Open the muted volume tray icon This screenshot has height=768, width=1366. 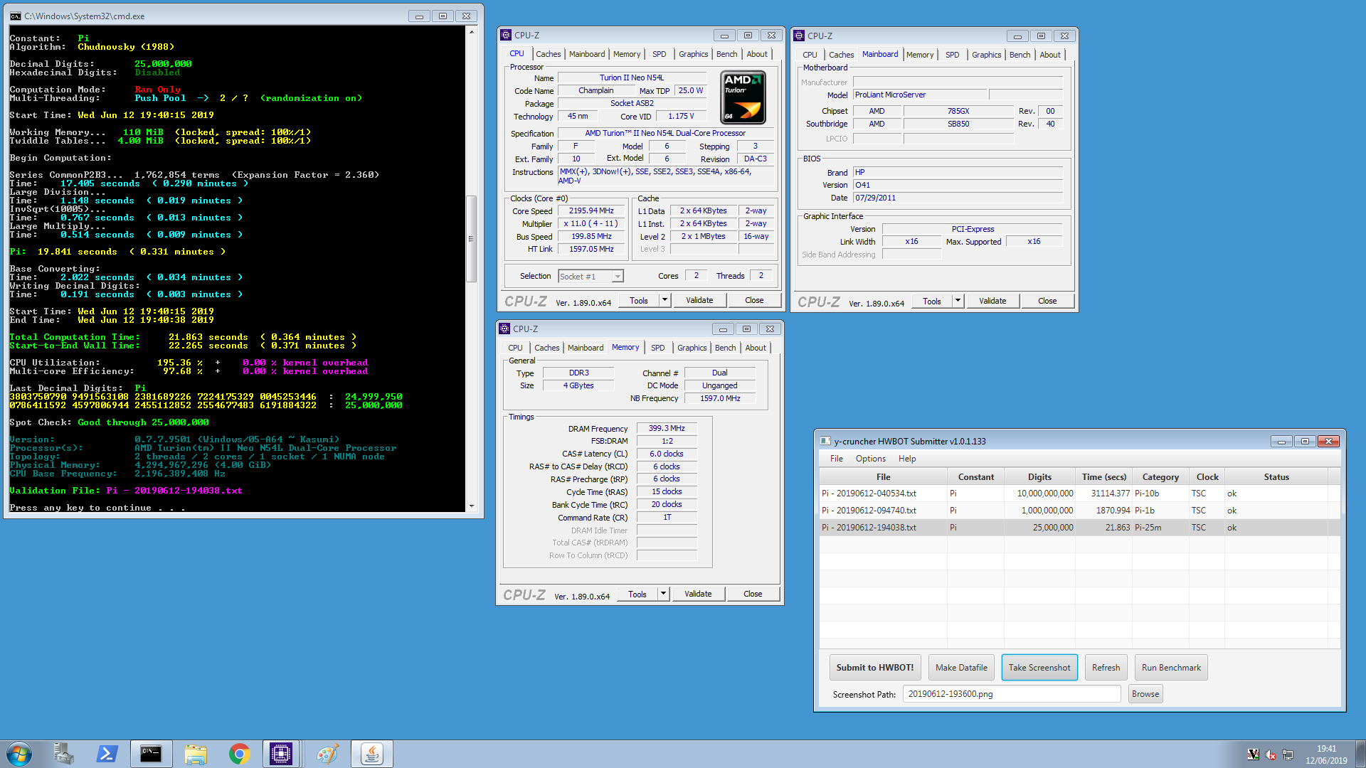tap(1271, 754)
